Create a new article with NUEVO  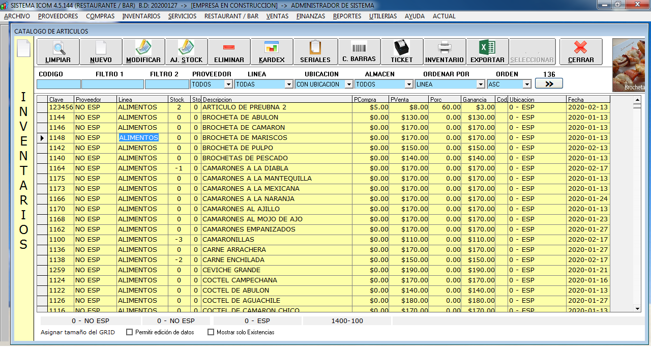pos(101,52)
